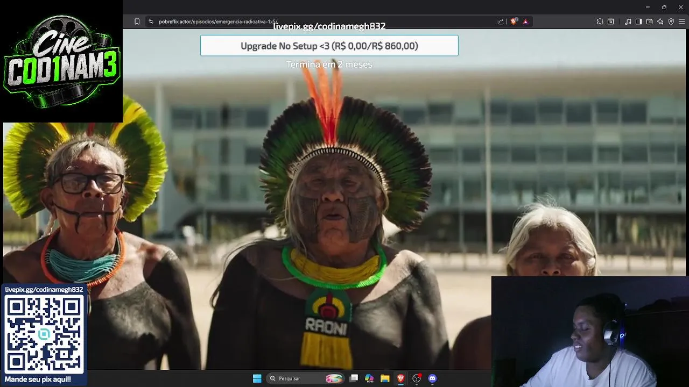Open the browser extensions puzzle icon
Viewport: 689px width, 387px height.
pos(600,21)
